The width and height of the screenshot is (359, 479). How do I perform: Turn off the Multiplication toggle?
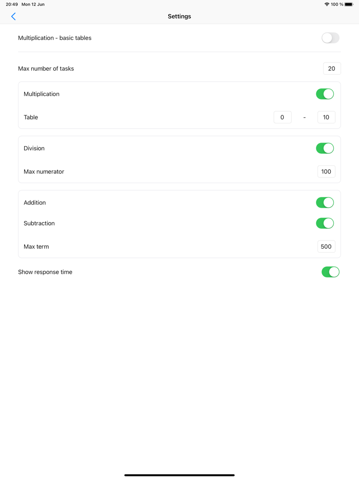coord(325,94)
